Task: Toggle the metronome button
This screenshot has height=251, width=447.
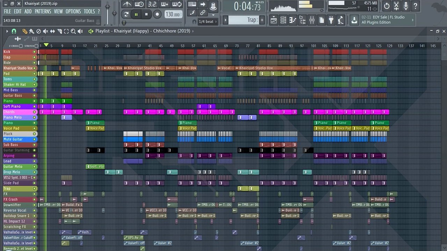Action: pos(128,5)
